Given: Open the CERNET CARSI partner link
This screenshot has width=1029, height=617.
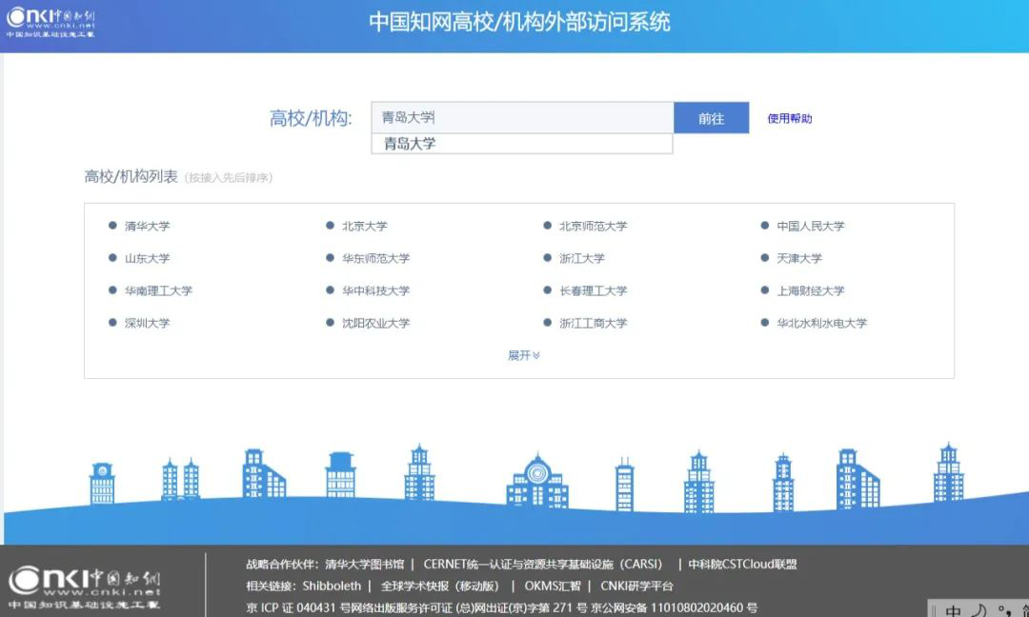Looking at the screenshot, I should (x=543, y=564).
